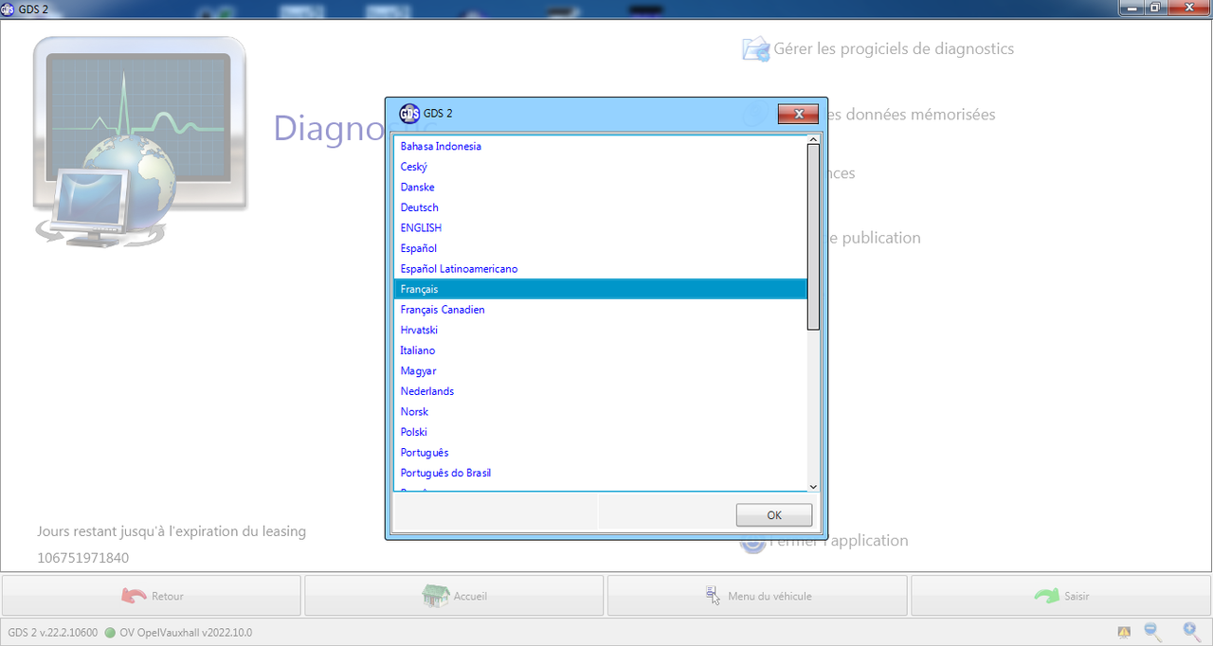Click the language list scroll-down arrow
The height and width of the screenshot is (646, 1213).
pyautogui.click(x=813, y=486)
